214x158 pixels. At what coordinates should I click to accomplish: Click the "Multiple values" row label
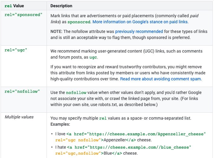click(19, 117)
